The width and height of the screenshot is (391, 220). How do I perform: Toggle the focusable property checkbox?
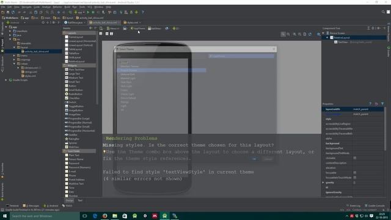[x=354, y=172]
